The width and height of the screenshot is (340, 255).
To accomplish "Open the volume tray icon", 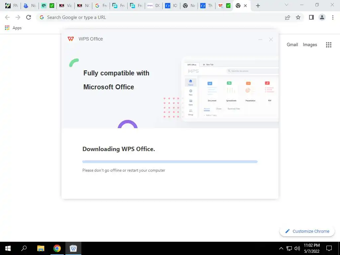I will point(297,248).
